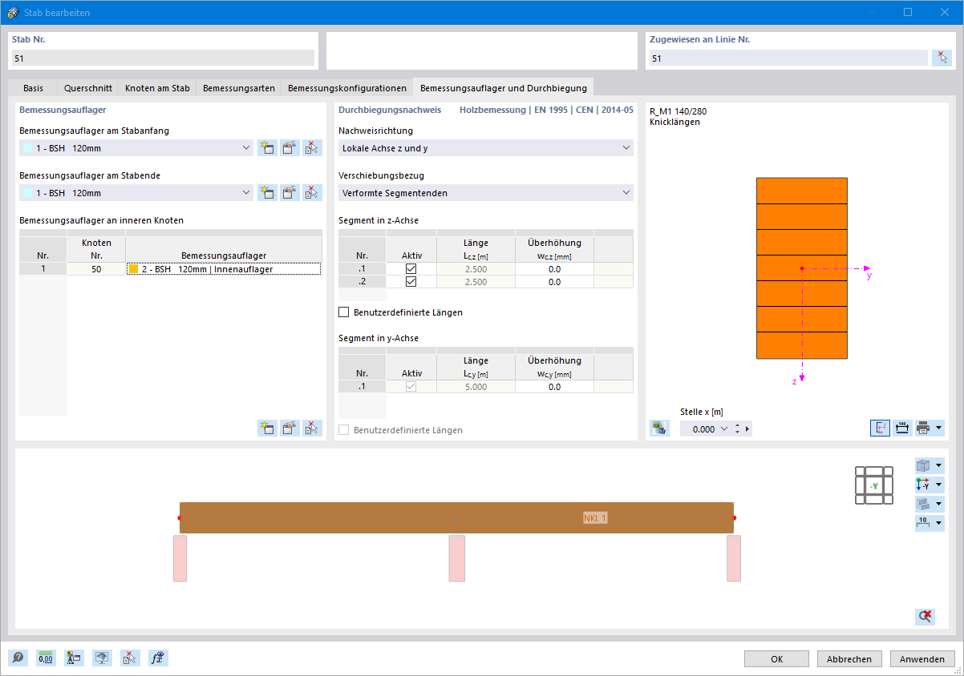Expand the Stelle x value dropdown

click(725, 429)
